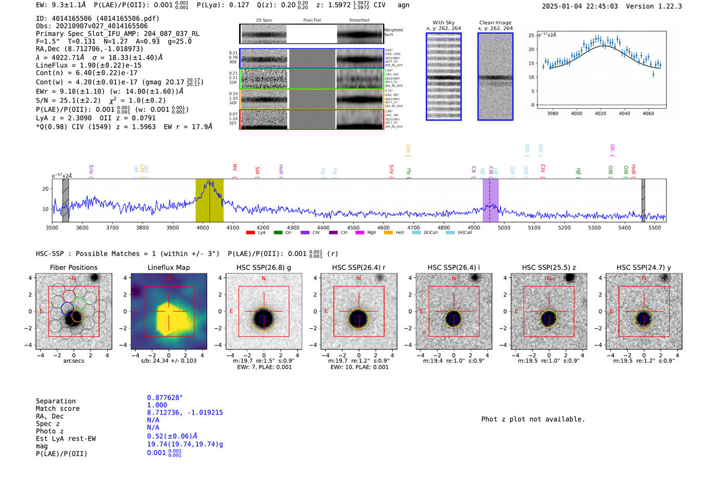Click the red HeII line marker
Image resolution: width=718 pixels, height=489 pixels.
coord(633,171)
